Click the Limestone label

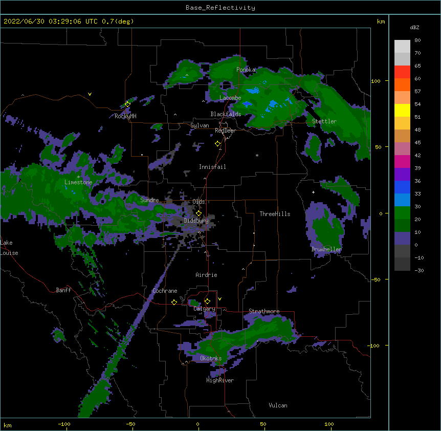tap(78, 182)
